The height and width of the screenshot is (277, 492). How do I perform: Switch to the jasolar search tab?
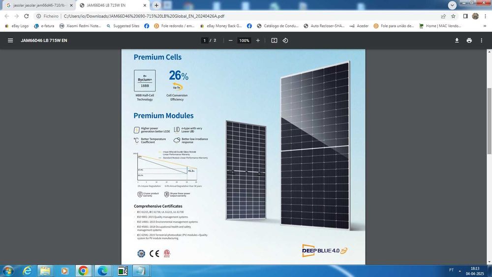[39, 5]
